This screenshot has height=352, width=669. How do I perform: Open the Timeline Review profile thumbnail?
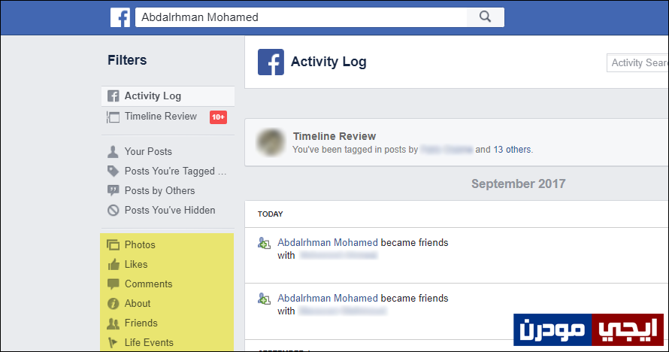pyautogui.click(x=271, y=142)
